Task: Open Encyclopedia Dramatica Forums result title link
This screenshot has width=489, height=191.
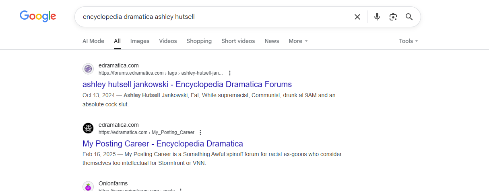Action: click(187, 84)
